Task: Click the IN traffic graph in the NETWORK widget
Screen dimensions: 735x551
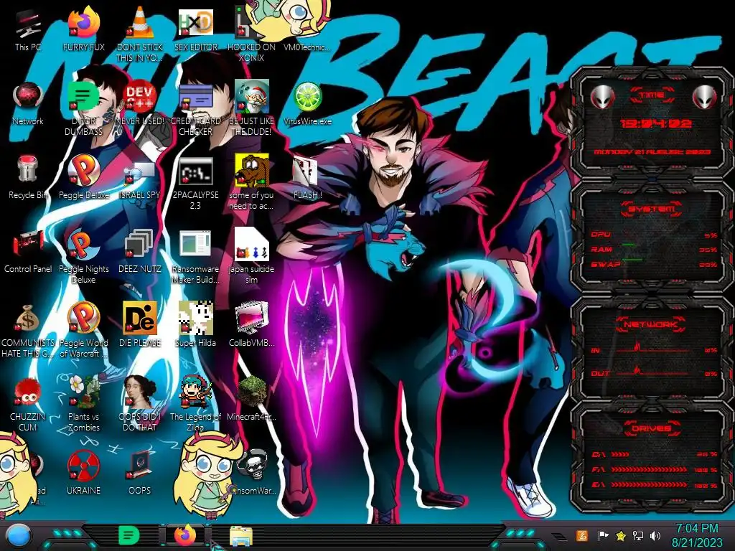Action: (x=652, y=348)
